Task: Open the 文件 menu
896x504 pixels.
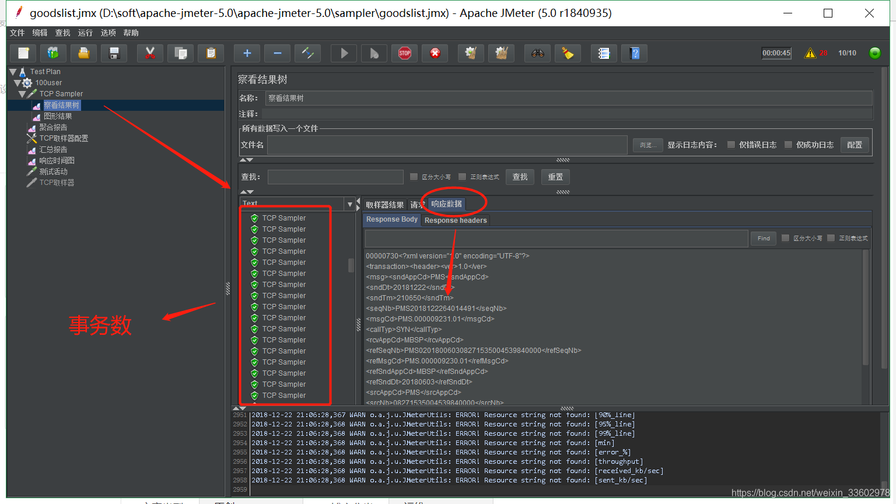Action: [17, 33]
